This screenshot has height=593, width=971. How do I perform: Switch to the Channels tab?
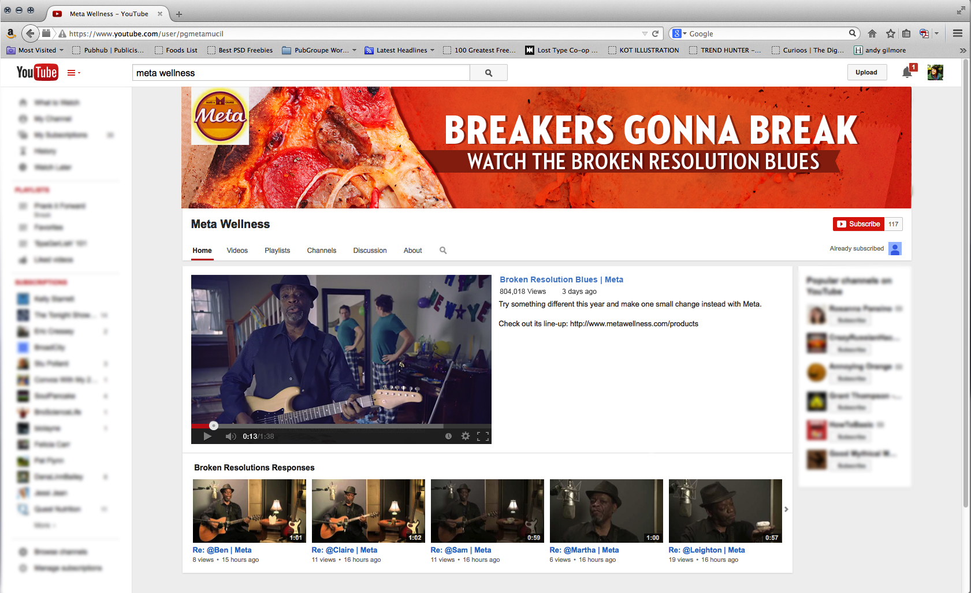tap(322, 251)
